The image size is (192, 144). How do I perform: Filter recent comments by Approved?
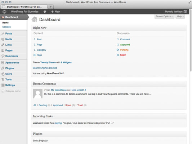pos(58,105)
